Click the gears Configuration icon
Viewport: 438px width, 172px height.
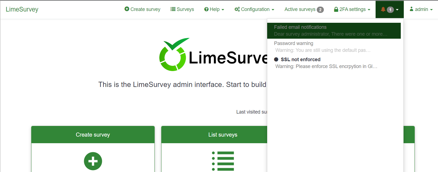pos(237,9)
